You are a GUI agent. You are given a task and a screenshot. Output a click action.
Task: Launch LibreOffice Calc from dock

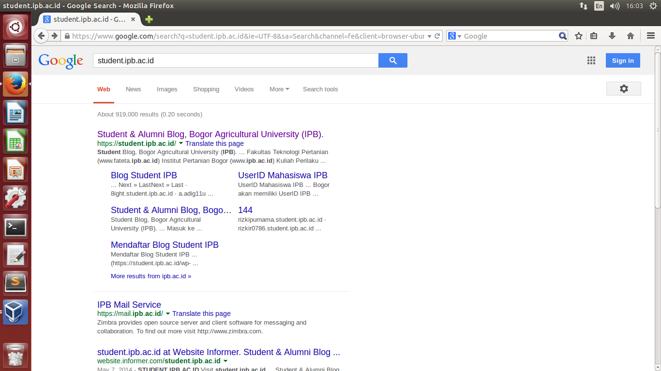point(16,141)
